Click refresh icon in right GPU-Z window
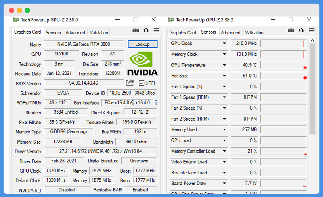The width and height of the screenshot is (323, 197). tap(301, 30)
